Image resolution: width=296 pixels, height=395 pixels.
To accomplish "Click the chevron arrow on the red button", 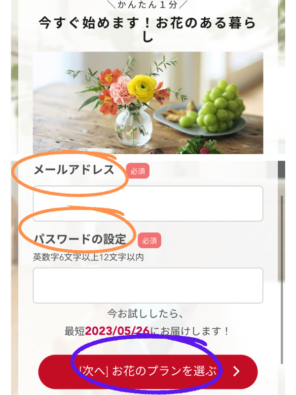I will [x=236, y=371].
